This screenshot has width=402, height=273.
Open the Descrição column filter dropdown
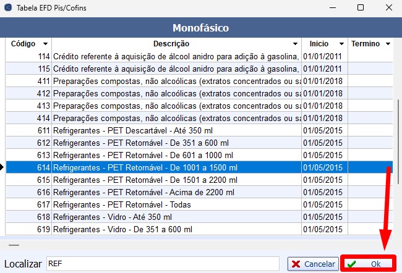tap(295, 44)
